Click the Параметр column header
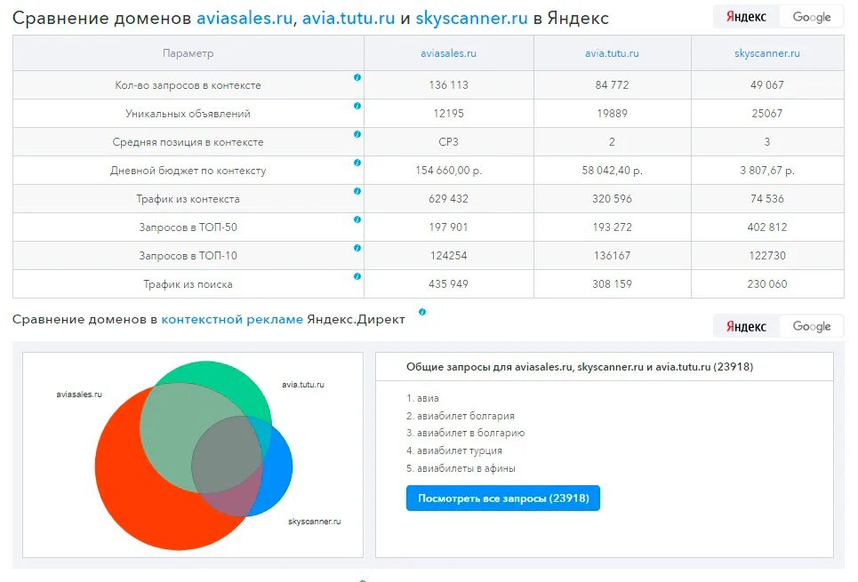 click(188, 53)
